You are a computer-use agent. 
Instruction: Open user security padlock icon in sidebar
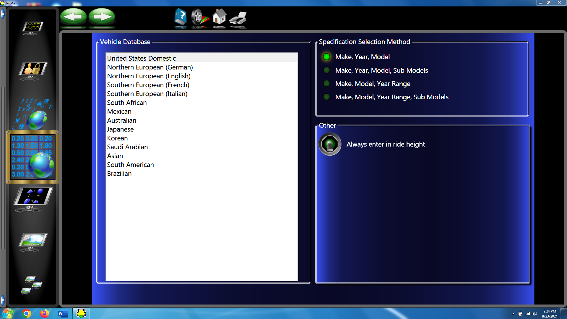point(33,71)
